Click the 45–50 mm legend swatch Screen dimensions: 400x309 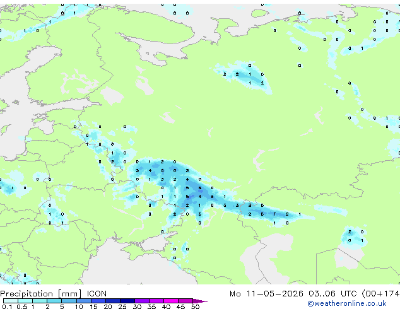(185, 301)
